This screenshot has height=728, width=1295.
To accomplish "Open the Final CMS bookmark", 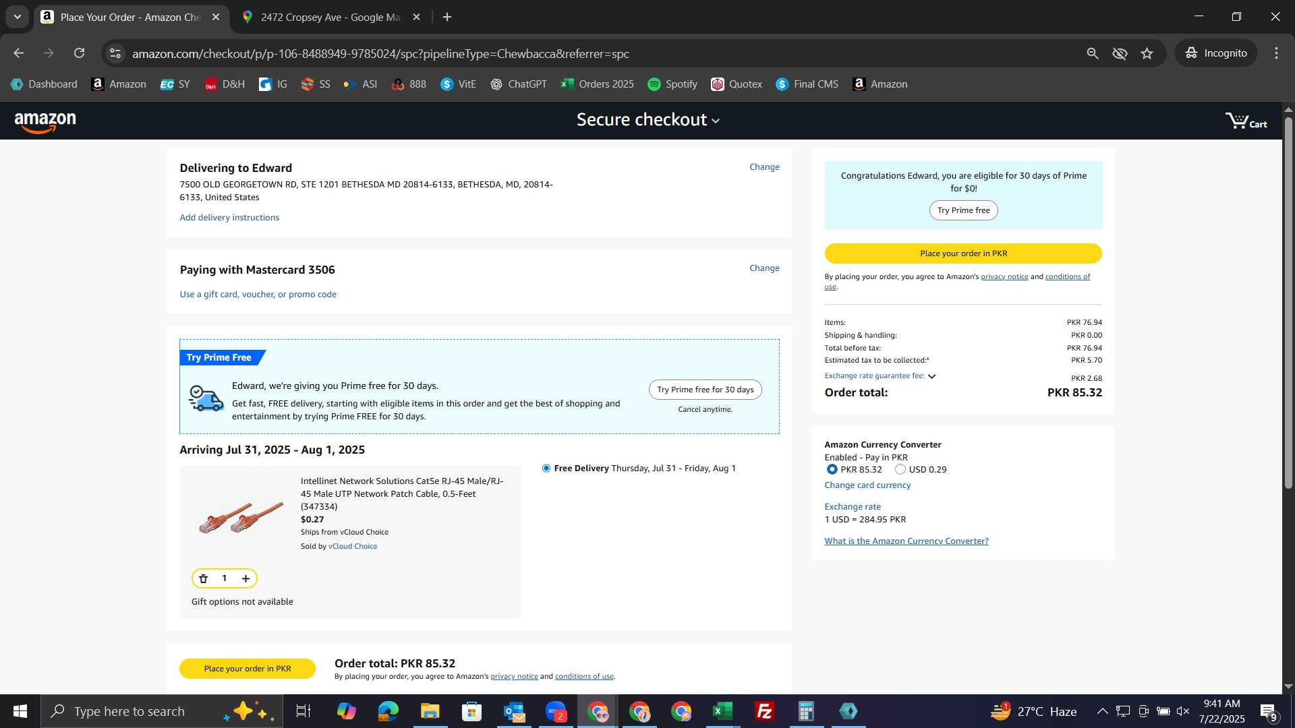I will tap(807, 84).
